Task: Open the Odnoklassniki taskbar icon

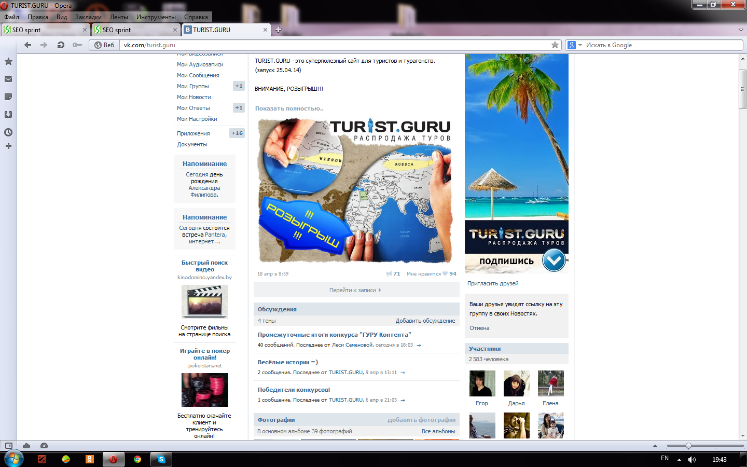Action: pos(90,459)
